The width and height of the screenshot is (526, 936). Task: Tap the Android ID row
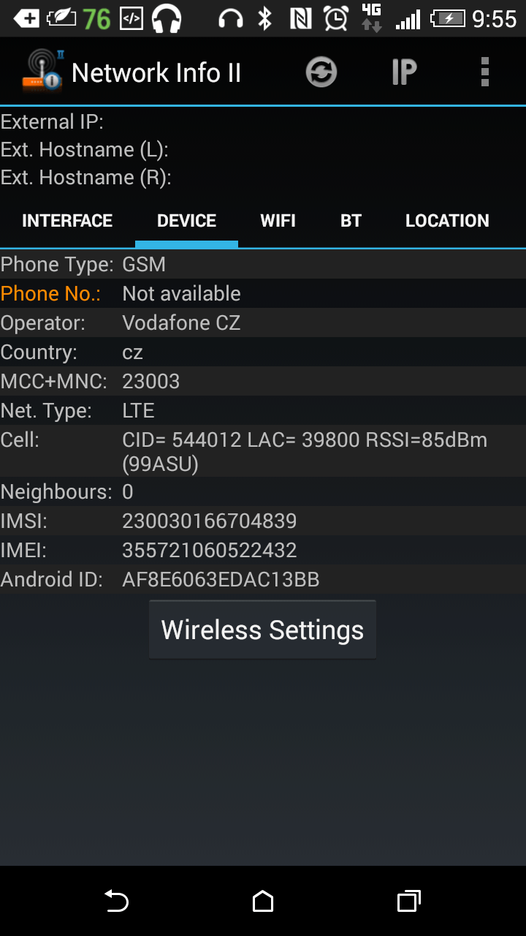pyautogui.click(x=263, y=579)
